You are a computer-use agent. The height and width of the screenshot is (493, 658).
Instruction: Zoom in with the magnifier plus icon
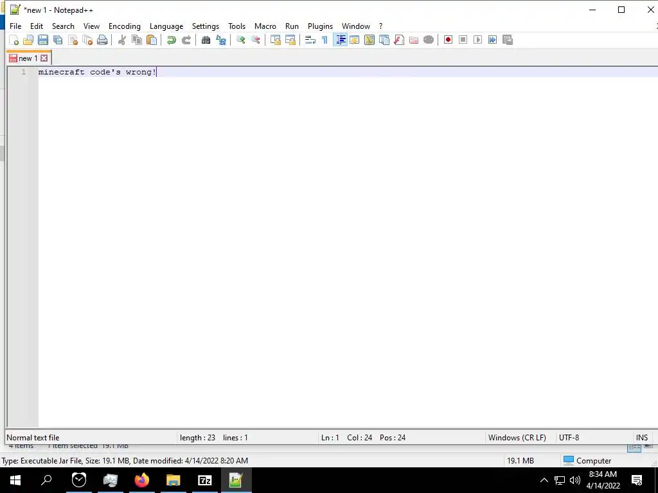(240, 40)
